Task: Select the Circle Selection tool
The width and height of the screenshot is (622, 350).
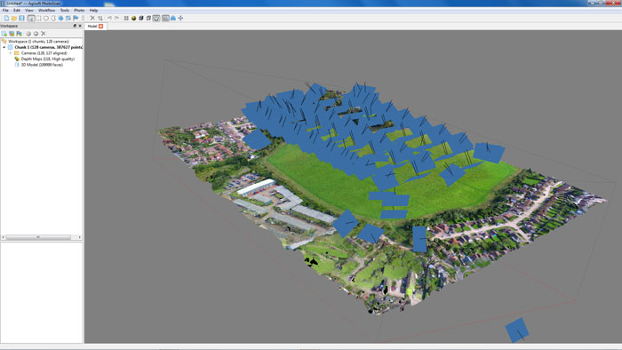Action: tap(46, 19)
